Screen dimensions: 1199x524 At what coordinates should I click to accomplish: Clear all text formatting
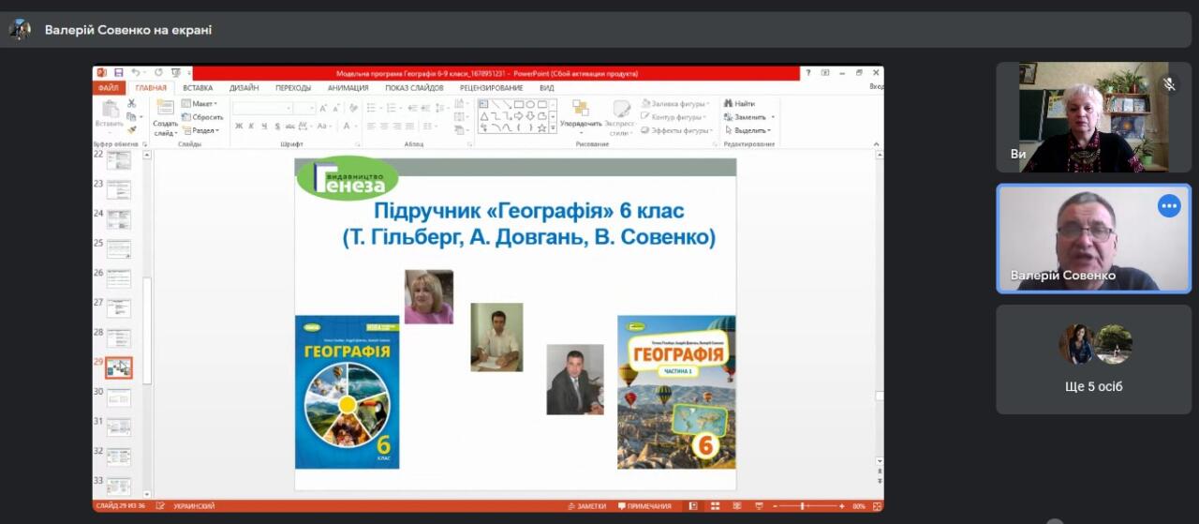click(353, 108)
